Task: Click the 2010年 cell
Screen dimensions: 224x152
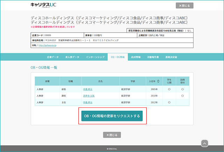Action: click(154, 96)
